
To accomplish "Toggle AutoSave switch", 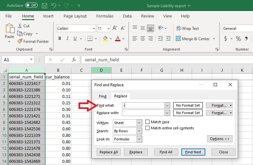I will [31, 5].
